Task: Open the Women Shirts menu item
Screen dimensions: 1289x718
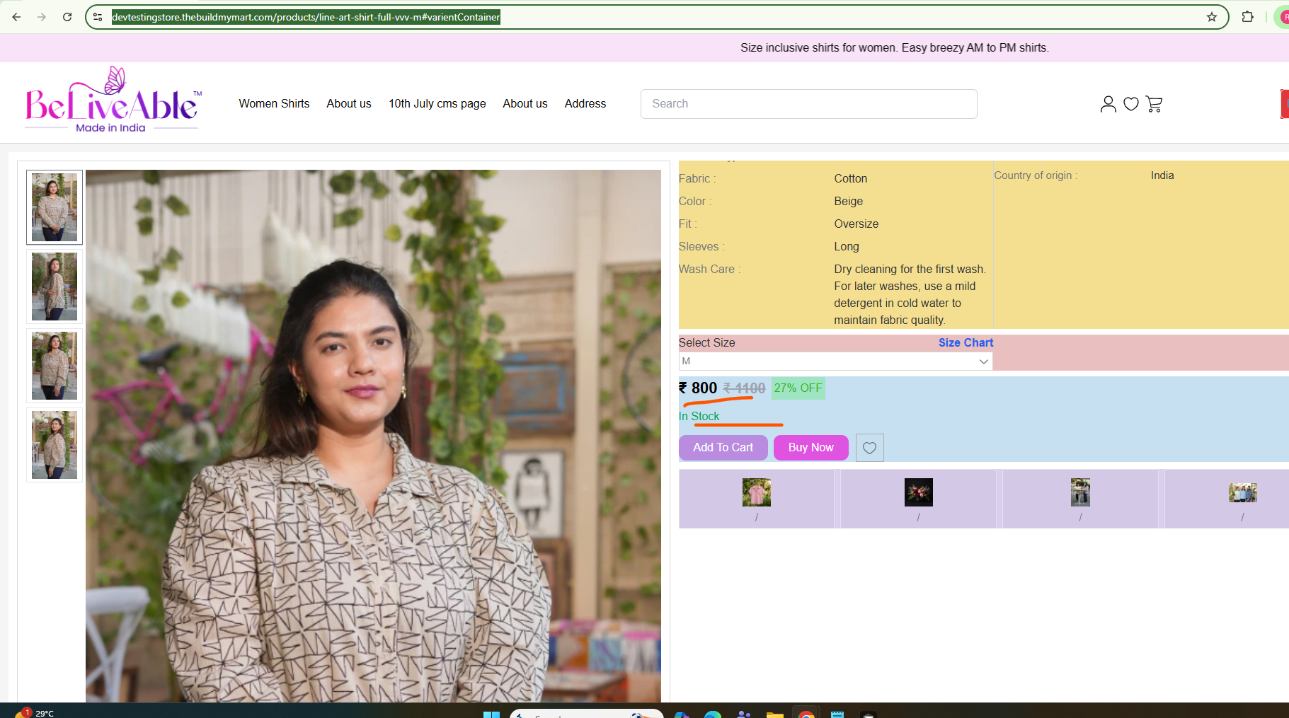Action: tap(274, 103)
